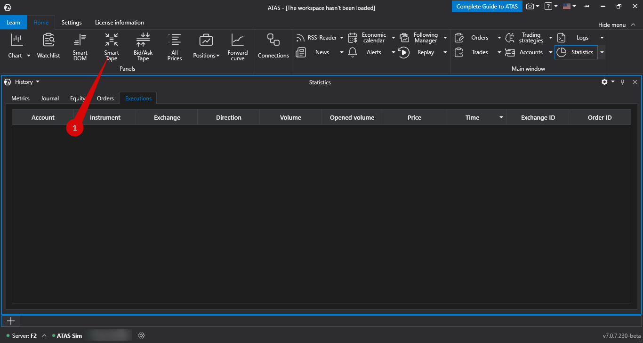The image size is (643, 343).
Task: Open the Economic calendar
Action: 368,38
